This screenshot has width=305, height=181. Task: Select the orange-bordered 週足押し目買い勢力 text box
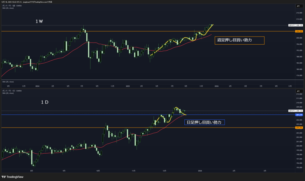point(239,40)
